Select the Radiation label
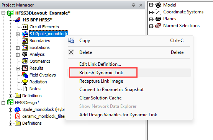Image resolution: width=213 pixels, height=140 pixels. [x=38, y=82]
